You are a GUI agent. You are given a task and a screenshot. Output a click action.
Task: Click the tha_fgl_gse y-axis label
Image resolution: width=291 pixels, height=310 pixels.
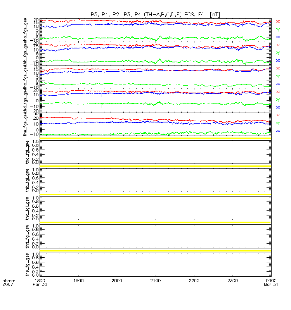(27, 152)
